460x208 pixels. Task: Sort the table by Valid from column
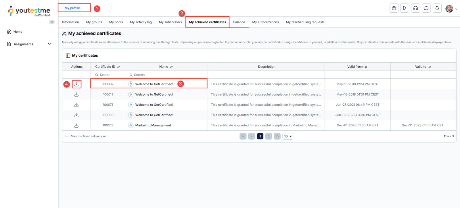(x=366, y=67)
